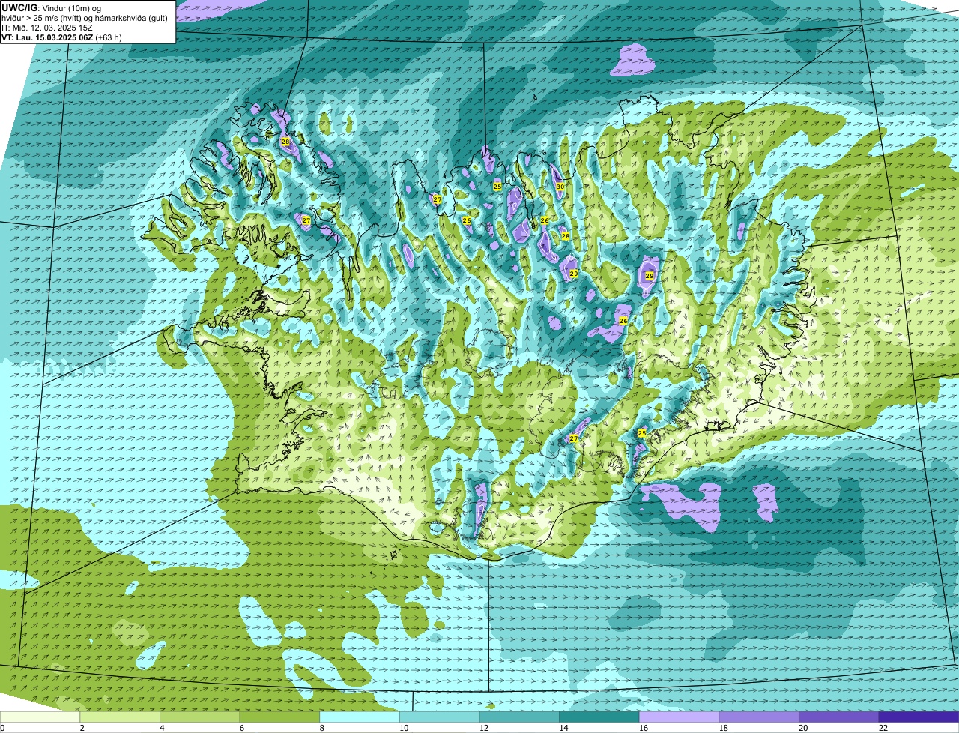Click the initial time 'IT: Mið. 12. 03. 2025 15Z'
959x733 pixels.
pyautogui.click(x=47, y=28)
